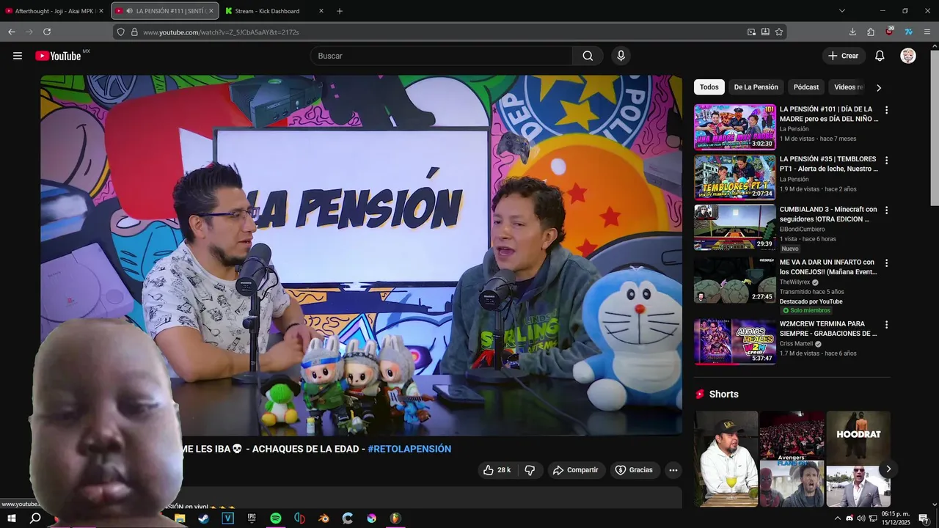This screenshot has height=528, width=939.
Task: Open more actions ellipsis beside Gracias
Action: coord(673,470)
